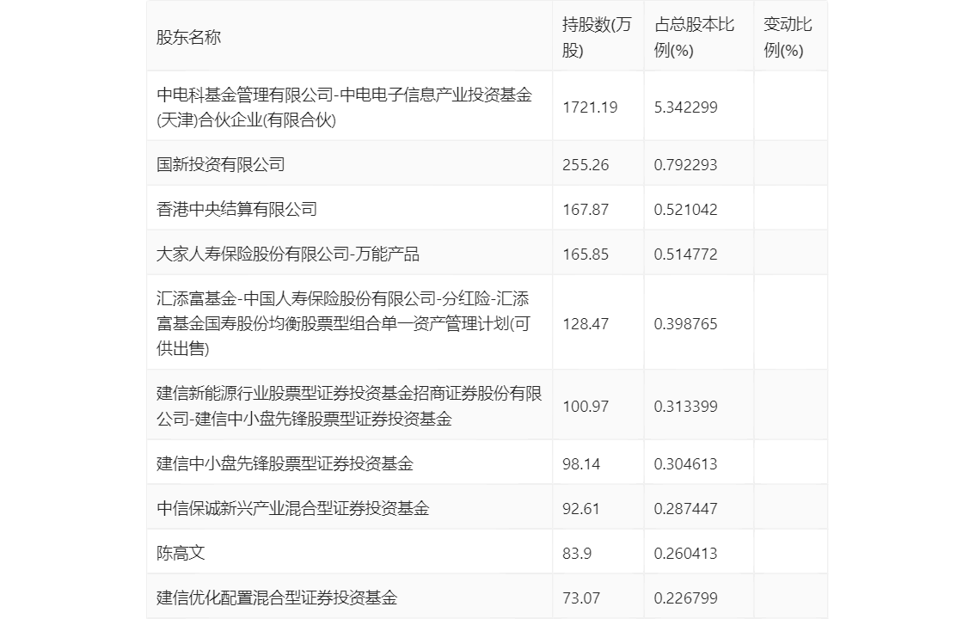Select the 持股数(万股) column header
The height and width of the screenshot is (619, 975).
[597, 37]
